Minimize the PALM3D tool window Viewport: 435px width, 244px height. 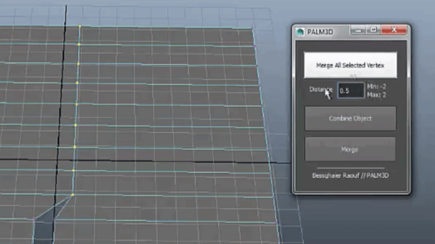(359, 30)
